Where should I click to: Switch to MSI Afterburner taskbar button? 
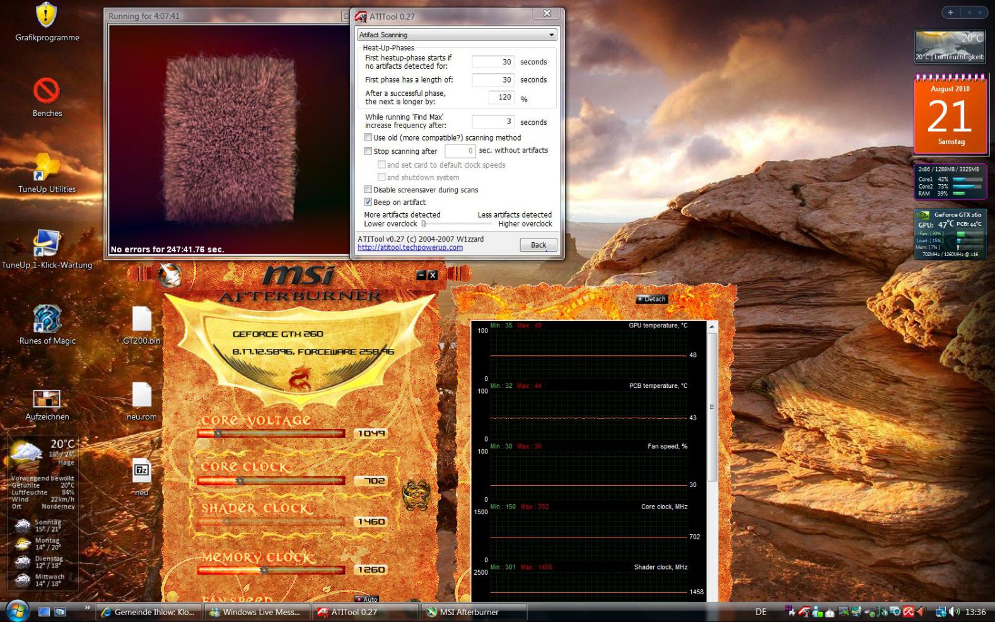coord(474,612)
